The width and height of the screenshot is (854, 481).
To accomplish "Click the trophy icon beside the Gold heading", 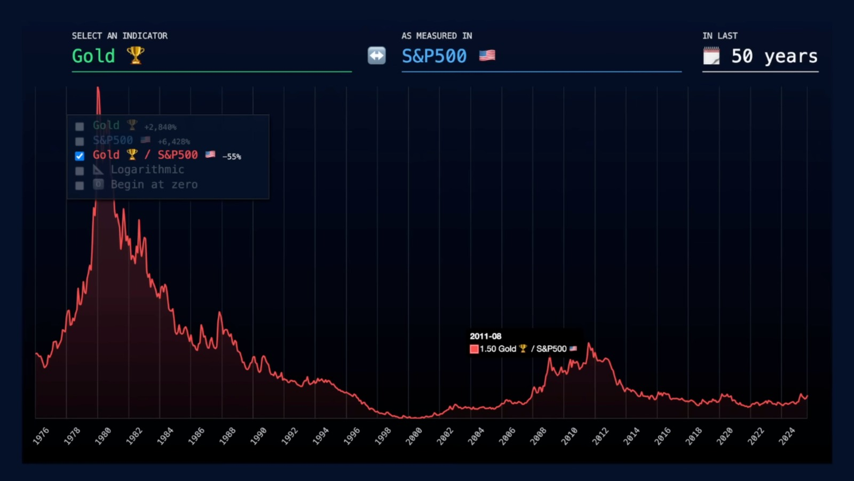I will pyautogui.click(x=135, y=55).
